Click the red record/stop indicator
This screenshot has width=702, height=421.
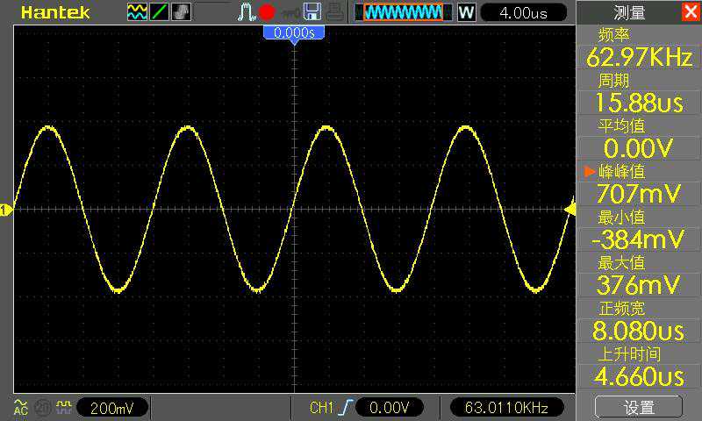[267, 12]
